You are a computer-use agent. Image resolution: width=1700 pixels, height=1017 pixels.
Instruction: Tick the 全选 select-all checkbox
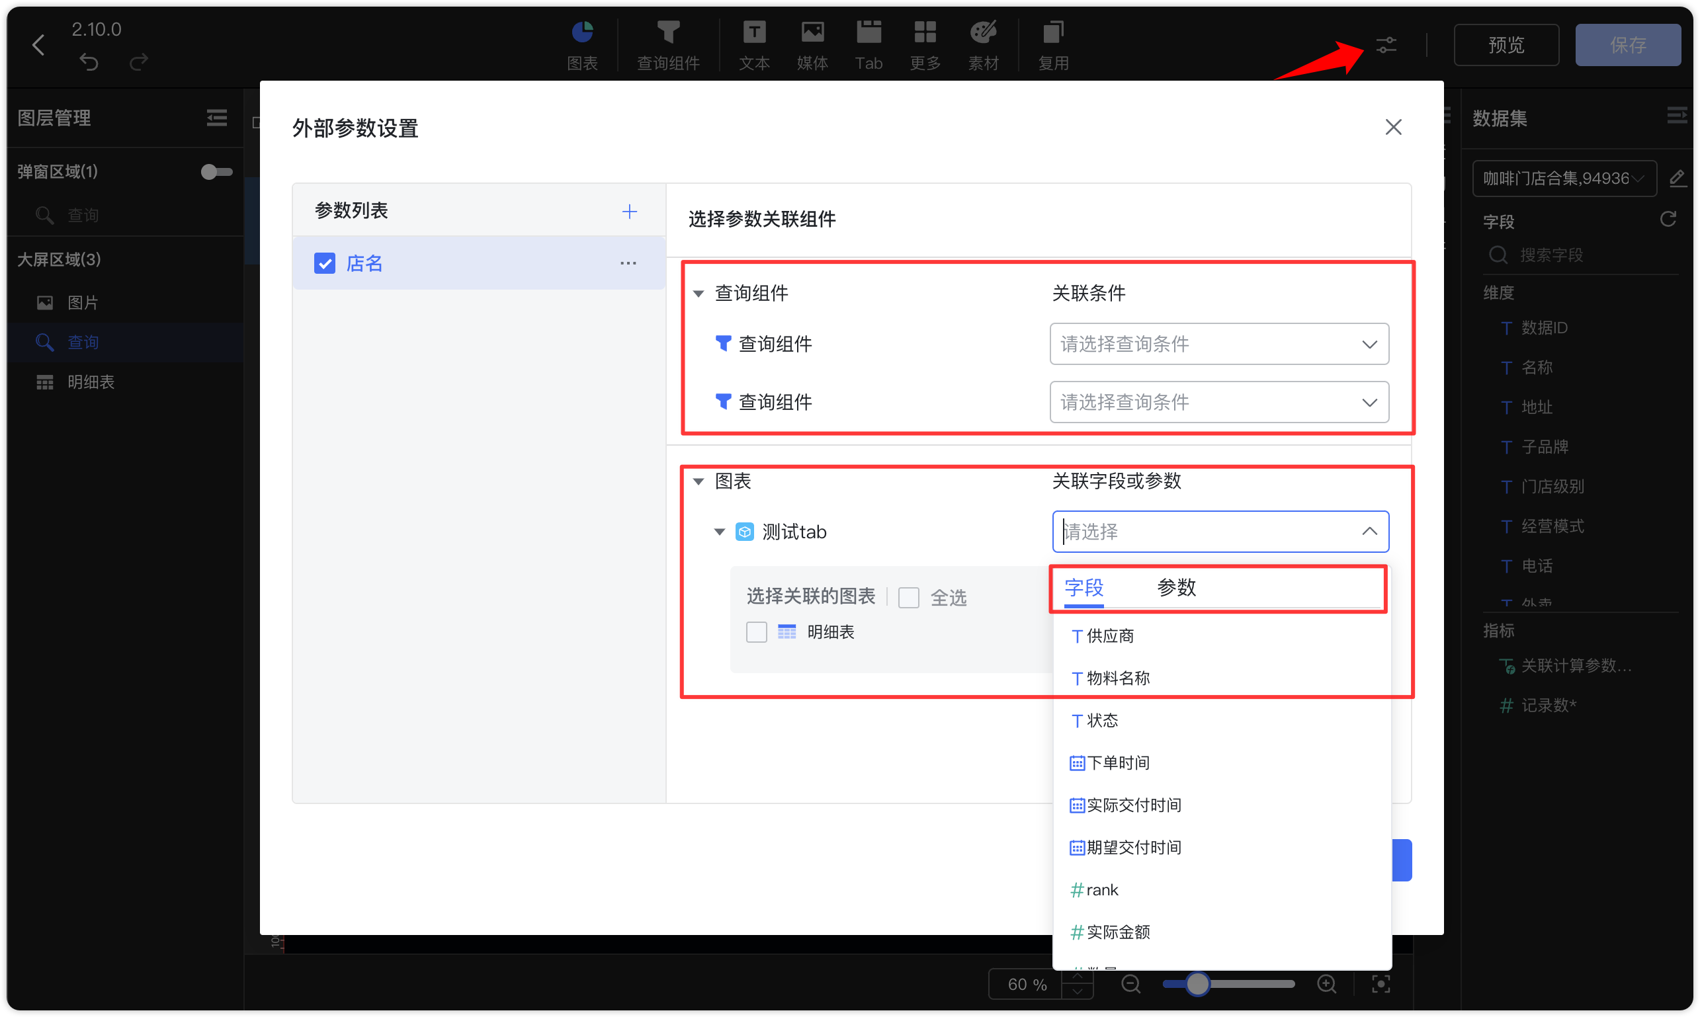(x=909, y=597)
